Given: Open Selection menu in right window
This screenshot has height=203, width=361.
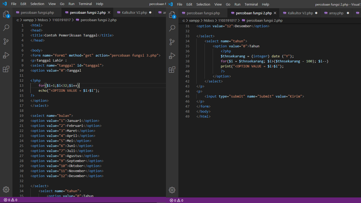Looking at the screenshot, I should pos(203,4).
